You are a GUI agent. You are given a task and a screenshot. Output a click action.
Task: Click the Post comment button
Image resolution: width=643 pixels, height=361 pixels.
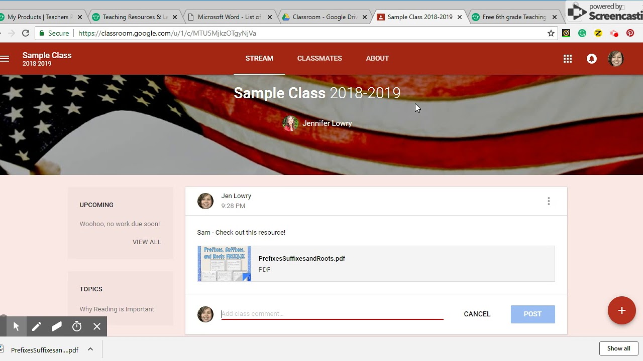pos(532,314)
